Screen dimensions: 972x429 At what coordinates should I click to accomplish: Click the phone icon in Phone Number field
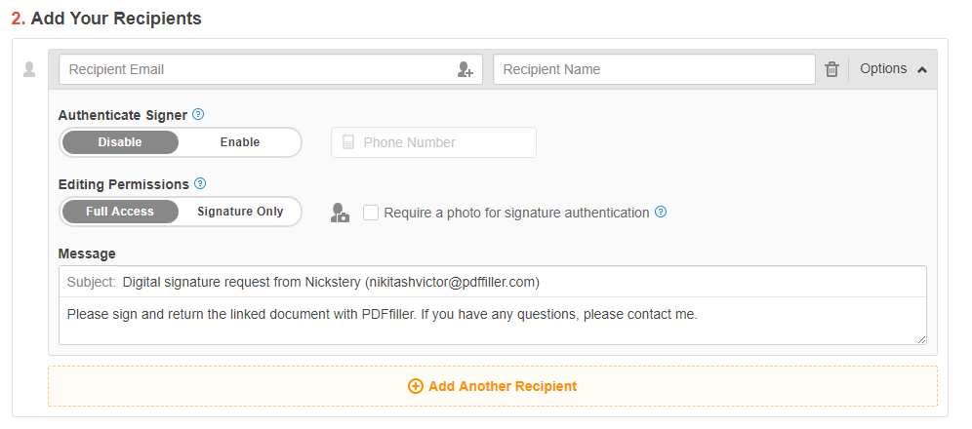pyautogui.click(x=348, y=142)
